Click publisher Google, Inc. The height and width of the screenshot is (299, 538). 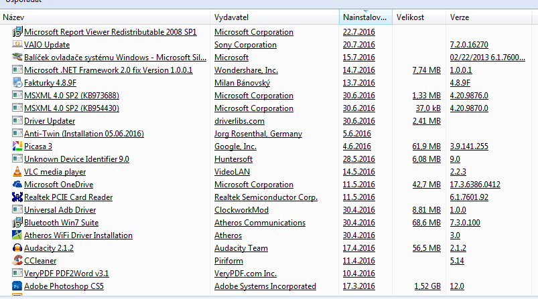pyautogui.click(x=235, y=146)
